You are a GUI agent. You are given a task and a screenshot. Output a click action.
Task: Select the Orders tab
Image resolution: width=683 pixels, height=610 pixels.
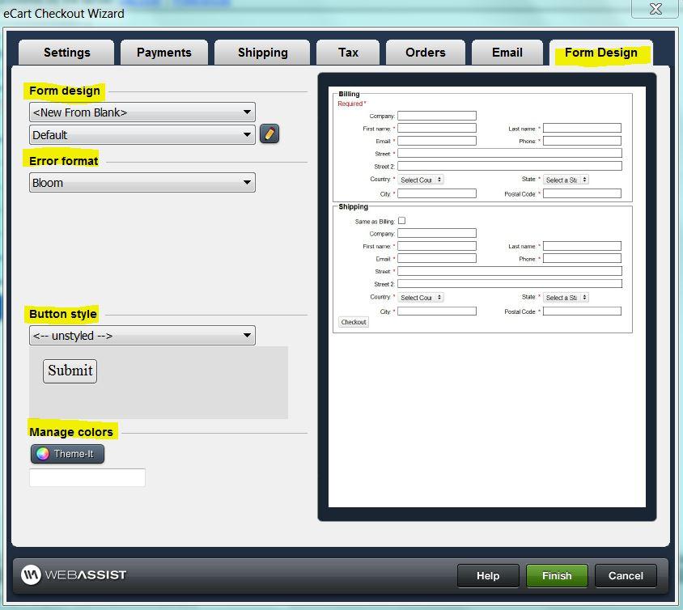coord(425,52)
